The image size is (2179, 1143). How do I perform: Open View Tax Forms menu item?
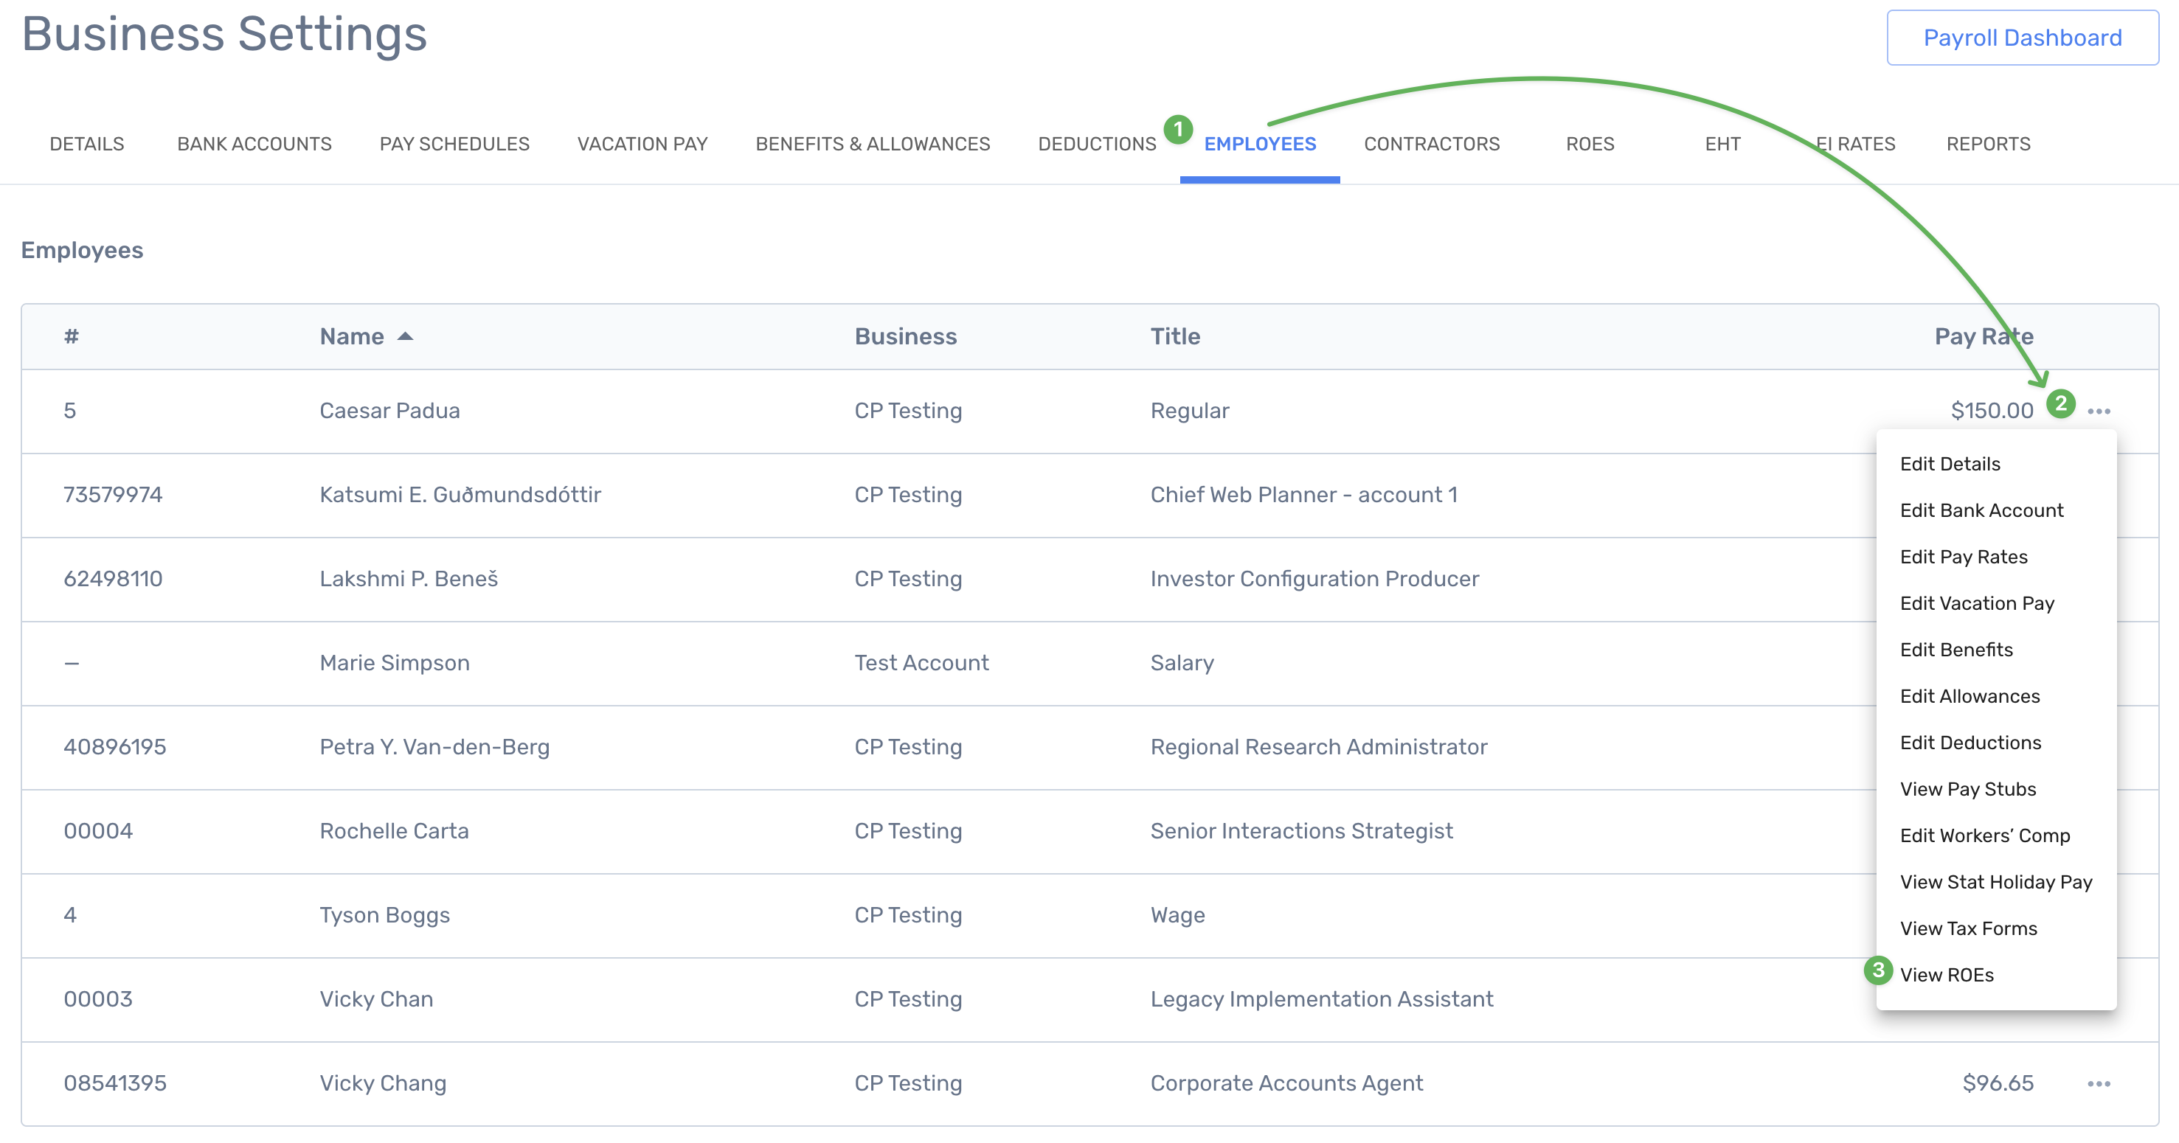click(x=1968, y=928)
